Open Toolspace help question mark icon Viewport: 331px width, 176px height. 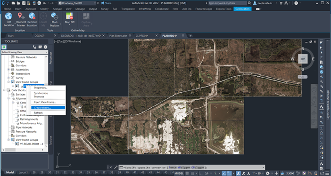tap(45, 47)
